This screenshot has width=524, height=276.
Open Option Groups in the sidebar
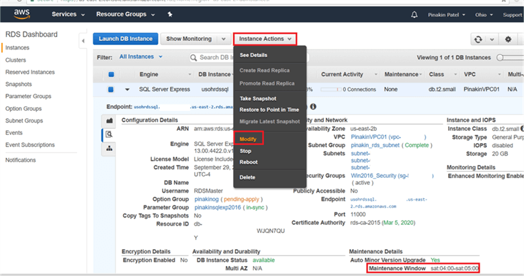24,109
